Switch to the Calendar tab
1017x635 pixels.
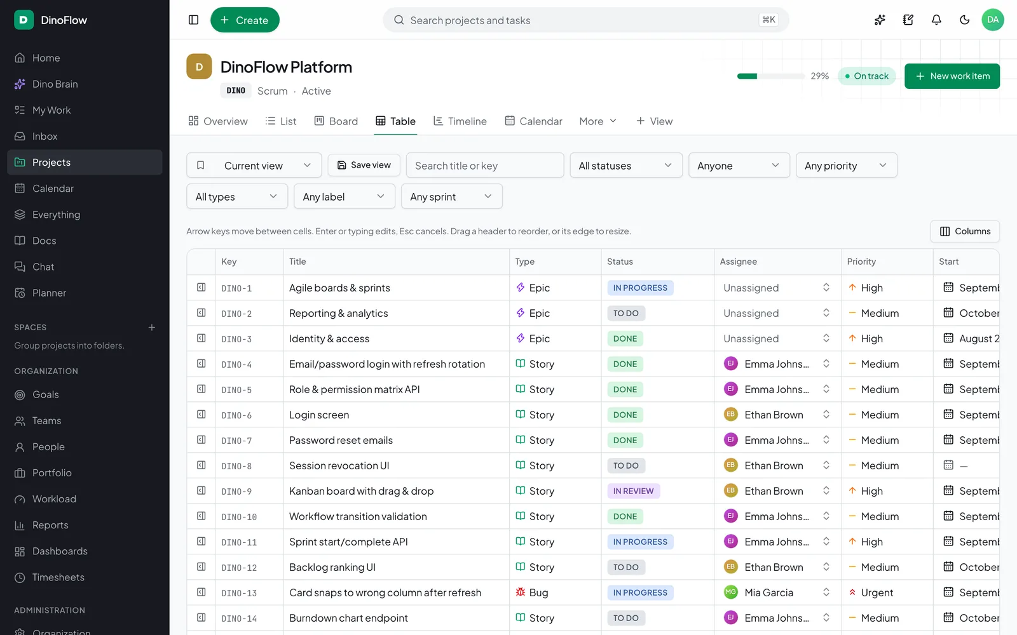click(x=534, y=121)
